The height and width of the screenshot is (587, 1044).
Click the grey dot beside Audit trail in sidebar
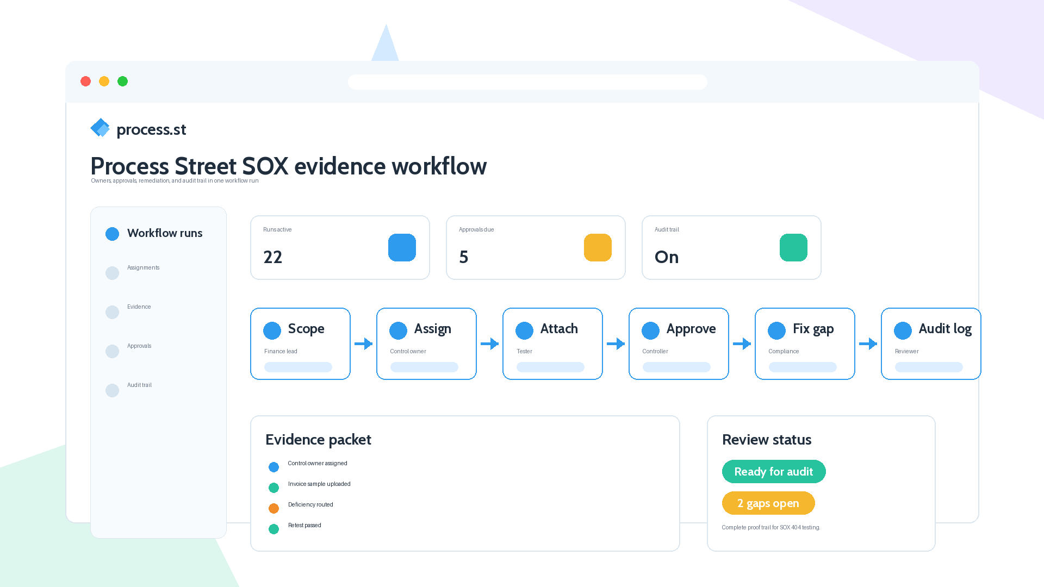tap(112, 390)
